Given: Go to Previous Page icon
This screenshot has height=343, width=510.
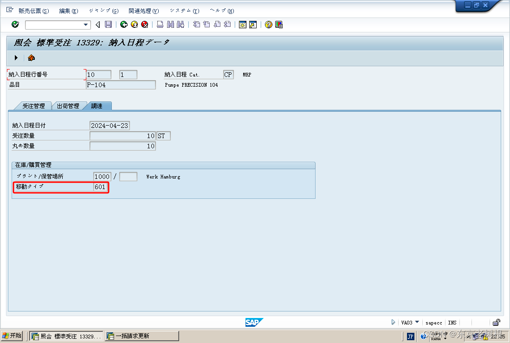Looking at the screenshot, I should [x=207, y=25].
